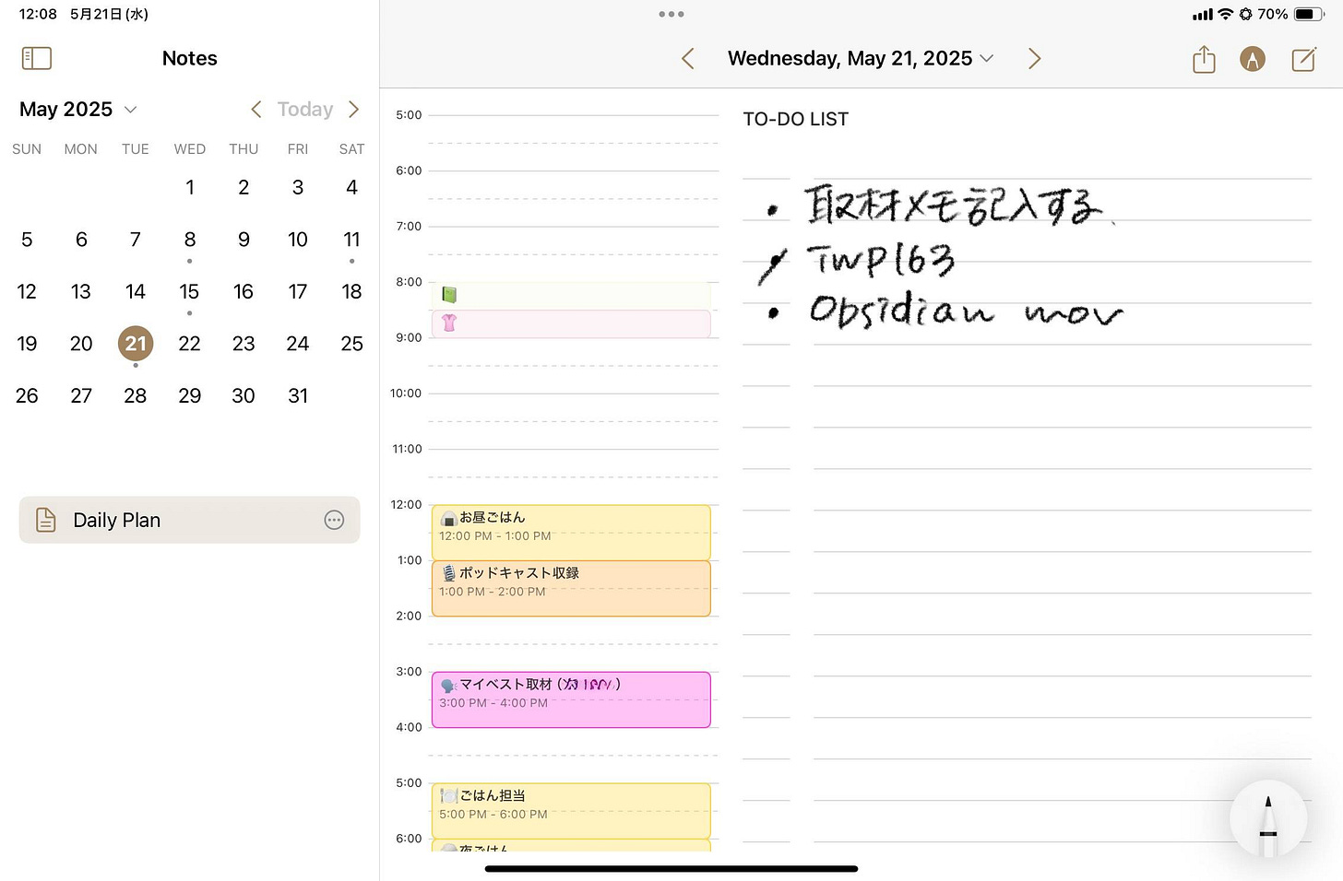Tap the Wi-Fi status icon

tap(1226, 14)
